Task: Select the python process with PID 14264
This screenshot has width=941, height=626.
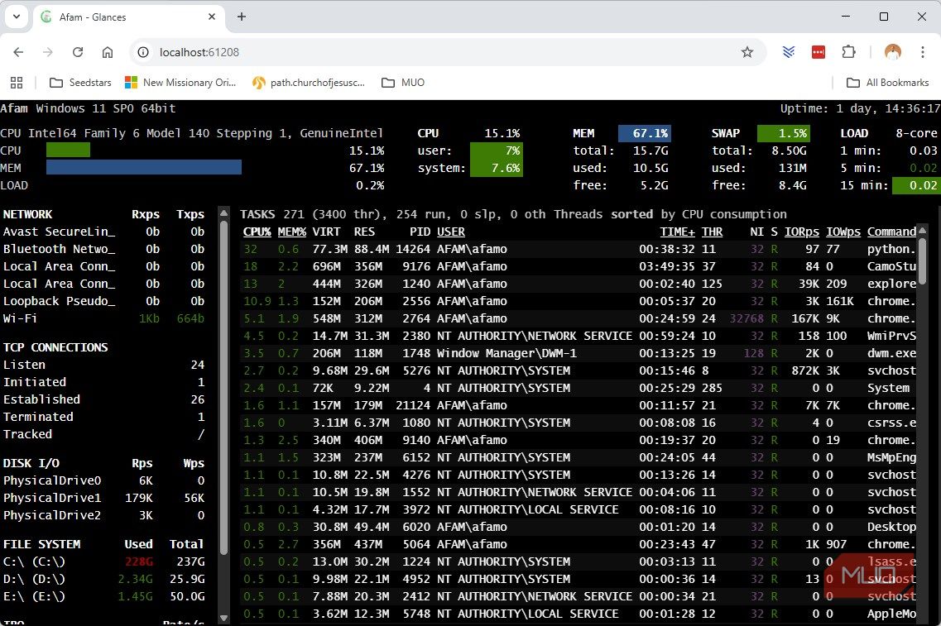Action: [x=579, y=249]
